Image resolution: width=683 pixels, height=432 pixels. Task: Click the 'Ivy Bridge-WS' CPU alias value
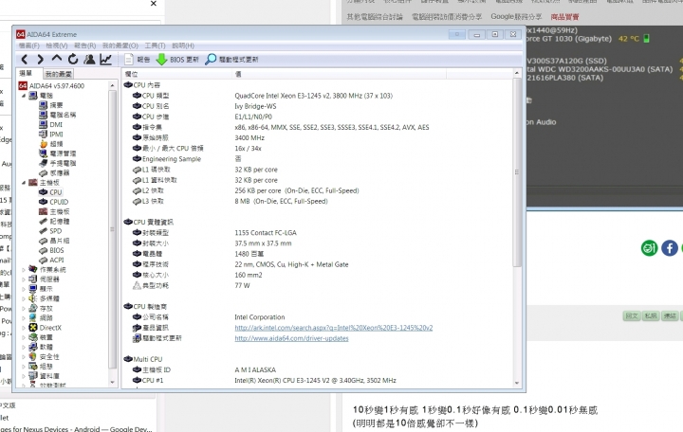[x=255, y=106]
